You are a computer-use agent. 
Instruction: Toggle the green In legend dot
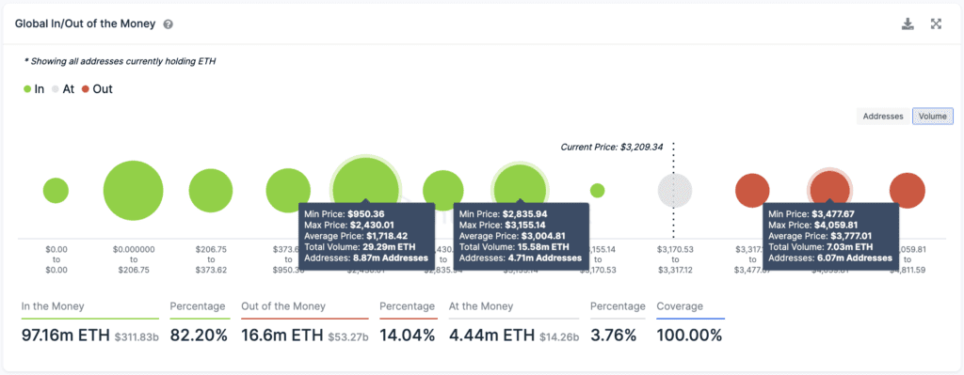point(27,89)
